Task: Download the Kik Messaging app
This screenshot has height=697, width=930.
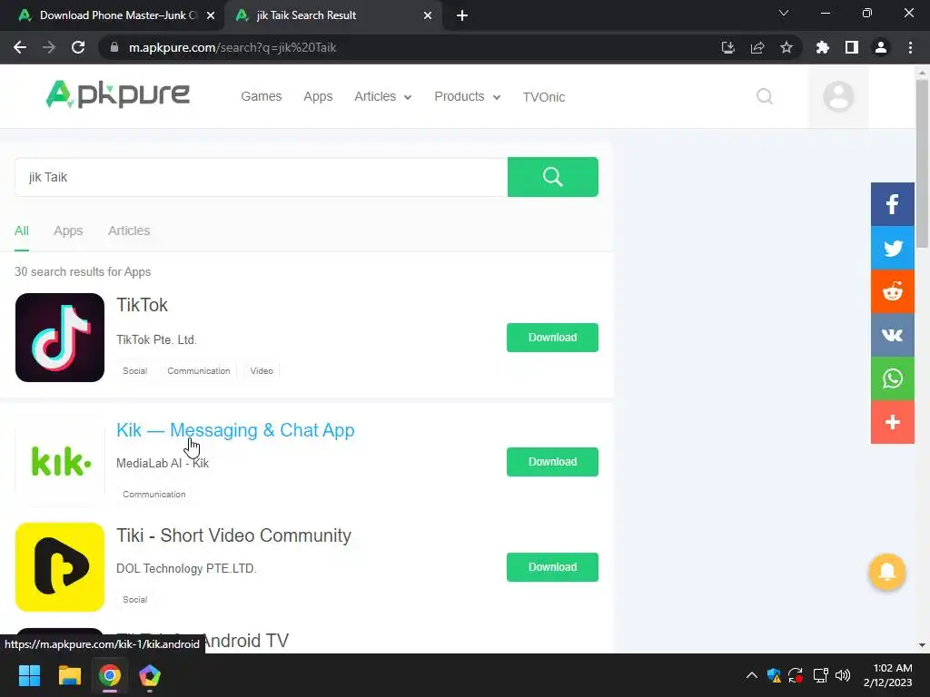Action: [x=552, y=462]
